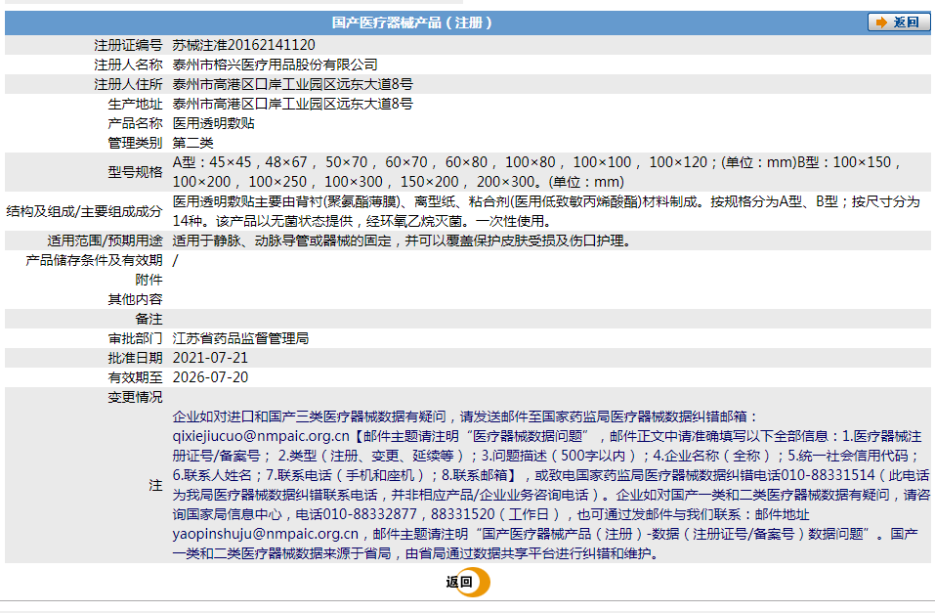This screenshot has height=613, width=935.
Task: Click the second specification line starting 100×200
Action: point(398,182)
